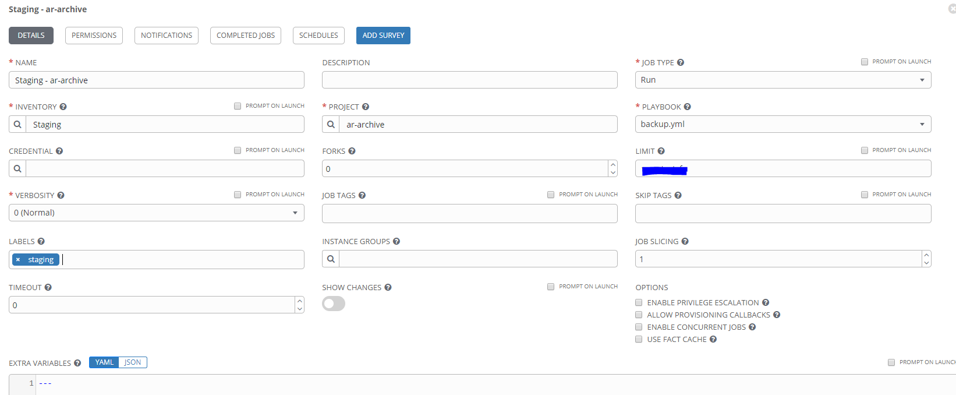956x395 pixels.
Task: Open help for Job Type field
Action: point(681,62)
